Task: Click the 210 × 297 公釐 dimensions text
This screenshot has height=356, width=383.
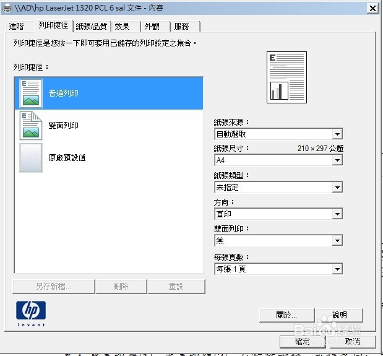Action: click(321, 149)
